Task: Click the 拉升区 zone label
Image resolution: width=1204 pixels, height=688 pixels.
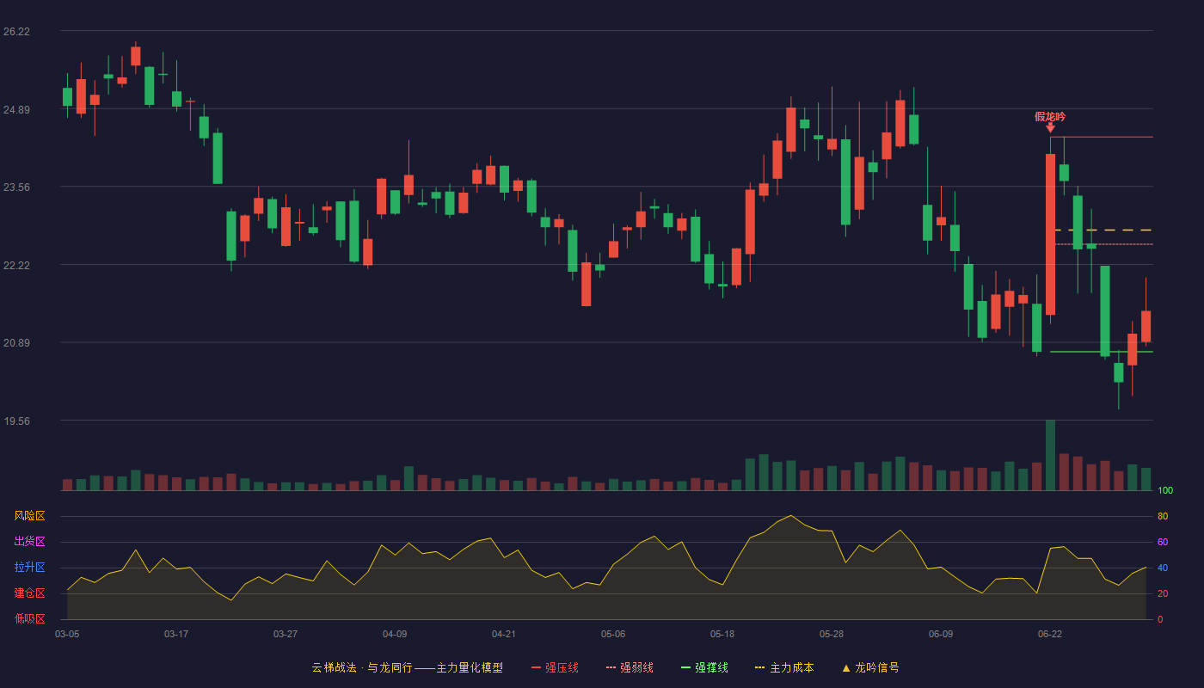Action: point(29,568)
